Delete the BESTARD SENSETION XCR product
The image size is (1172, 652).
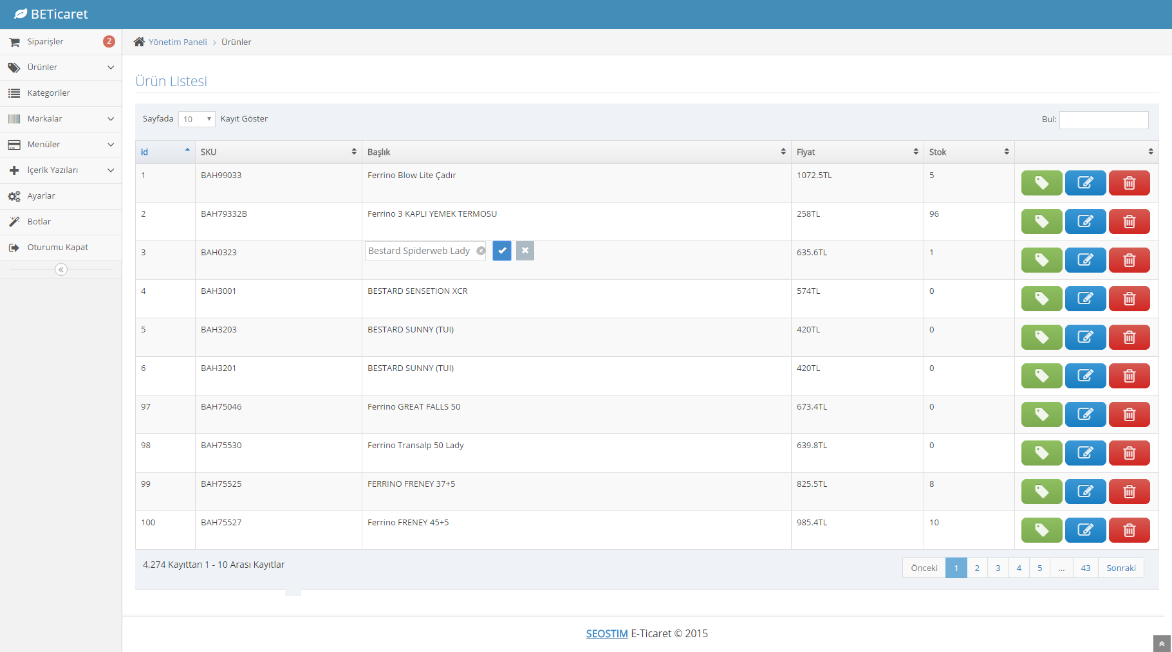1129,298
